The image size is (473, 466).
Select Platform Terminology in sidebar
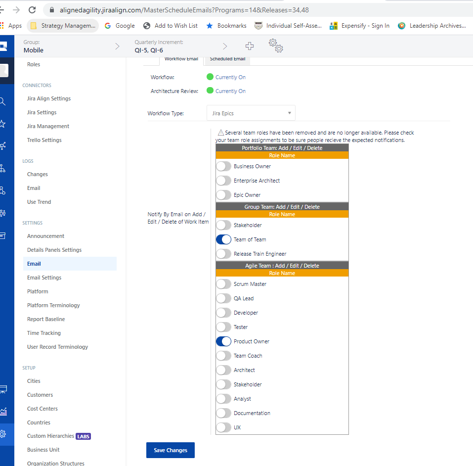click(53, 305)
